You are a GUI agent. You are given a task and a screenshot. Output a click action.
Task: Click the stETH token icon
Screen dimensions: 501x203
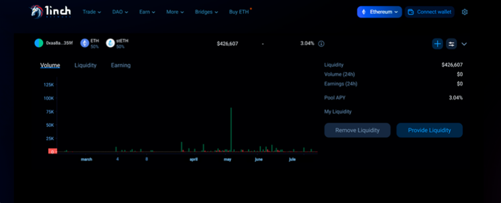click(x=110, y=43)
